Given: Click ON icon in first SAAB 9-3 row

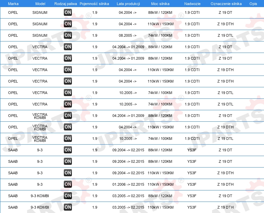Looking at the screenshot, I should pyautogui.click(x=68, y=150).
